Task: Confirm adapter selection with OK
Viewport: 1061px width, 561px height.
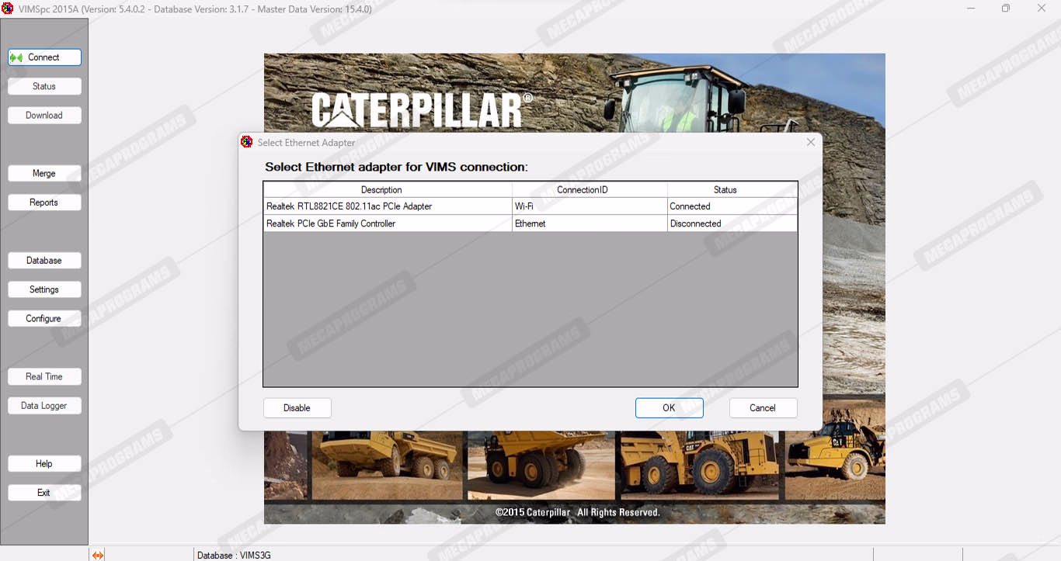Action: click(670, 408)
